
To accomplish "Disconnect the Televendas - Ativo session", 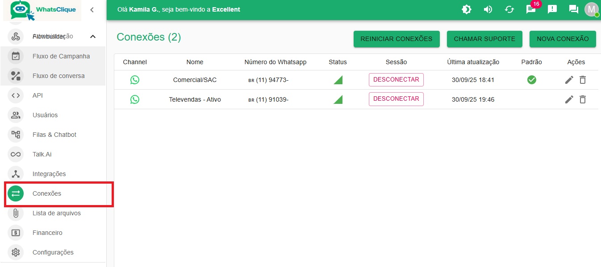I will point(396,99).
